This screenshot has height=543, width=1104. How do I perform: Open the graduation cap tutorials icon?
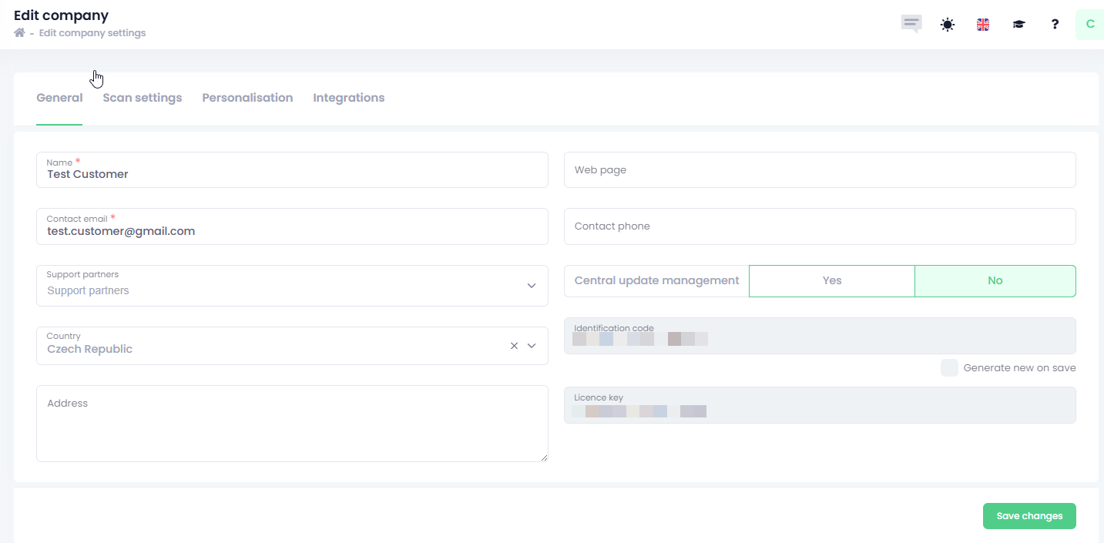(x=1018, y=25)
